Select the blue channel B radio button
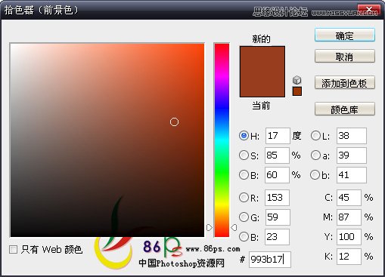This screenshot has height=277, width=385. click(244, 237)
